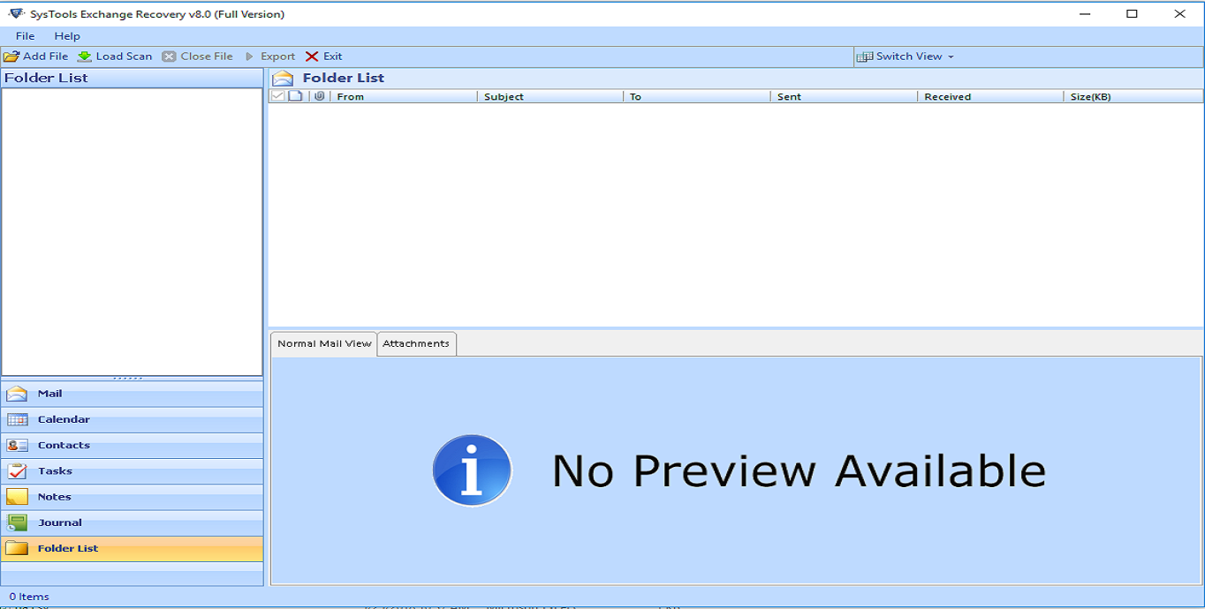This screenshot has width=1205, height=609.
Task: Click the Export arrow icon
Action: (x=250, y=56)
